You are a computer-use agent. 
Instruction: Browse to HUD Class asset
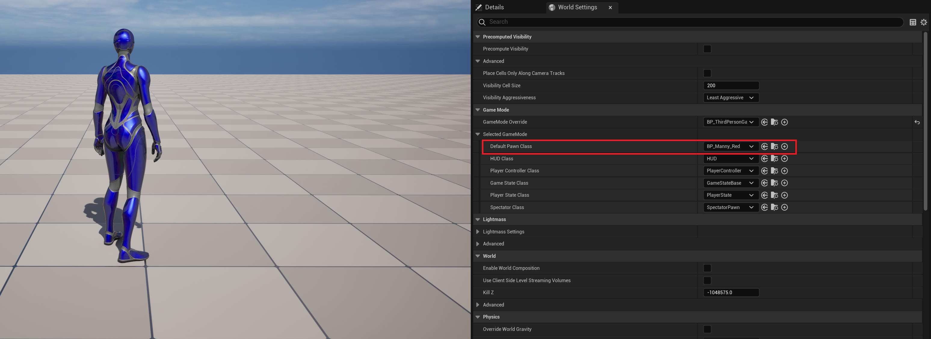click(774, 159)
